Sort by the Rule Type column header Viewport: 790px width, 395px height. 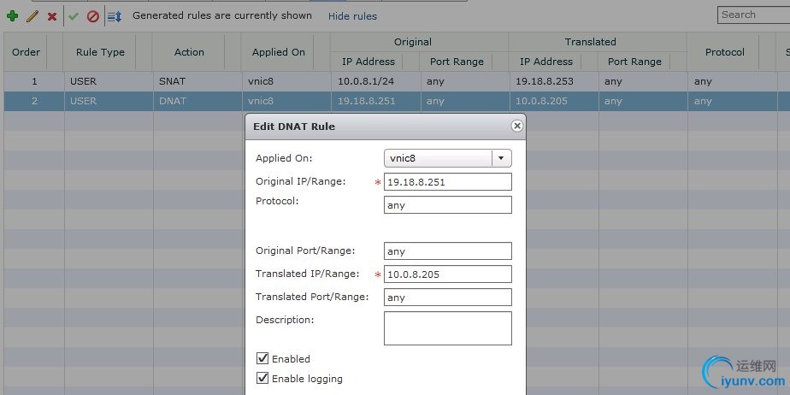100,52
